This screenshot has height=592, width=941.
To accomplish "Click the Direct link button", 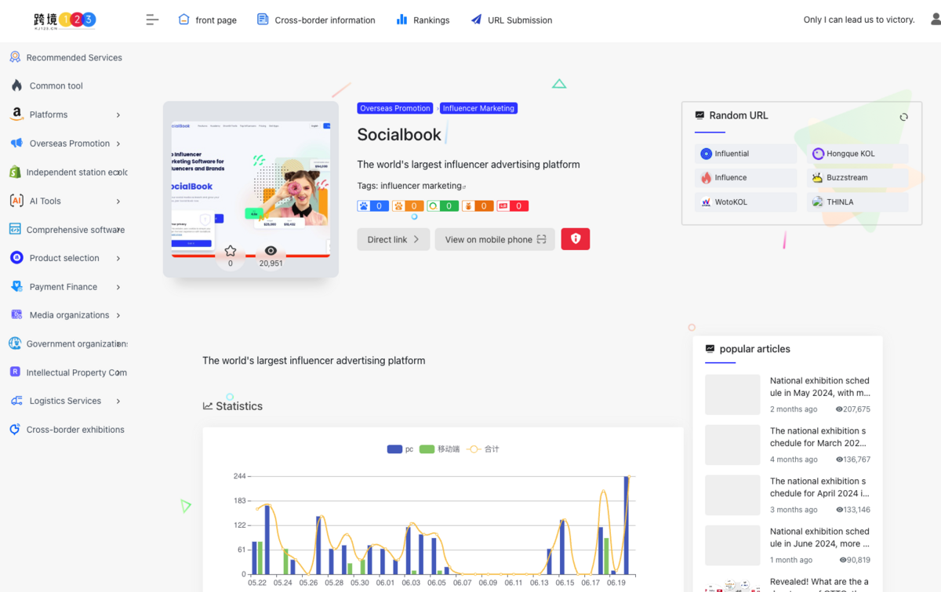I will coord(393,239).
